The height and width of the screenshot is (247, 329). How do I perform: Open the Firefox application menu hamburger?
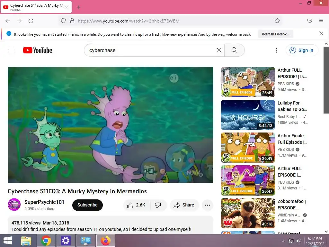321,21
